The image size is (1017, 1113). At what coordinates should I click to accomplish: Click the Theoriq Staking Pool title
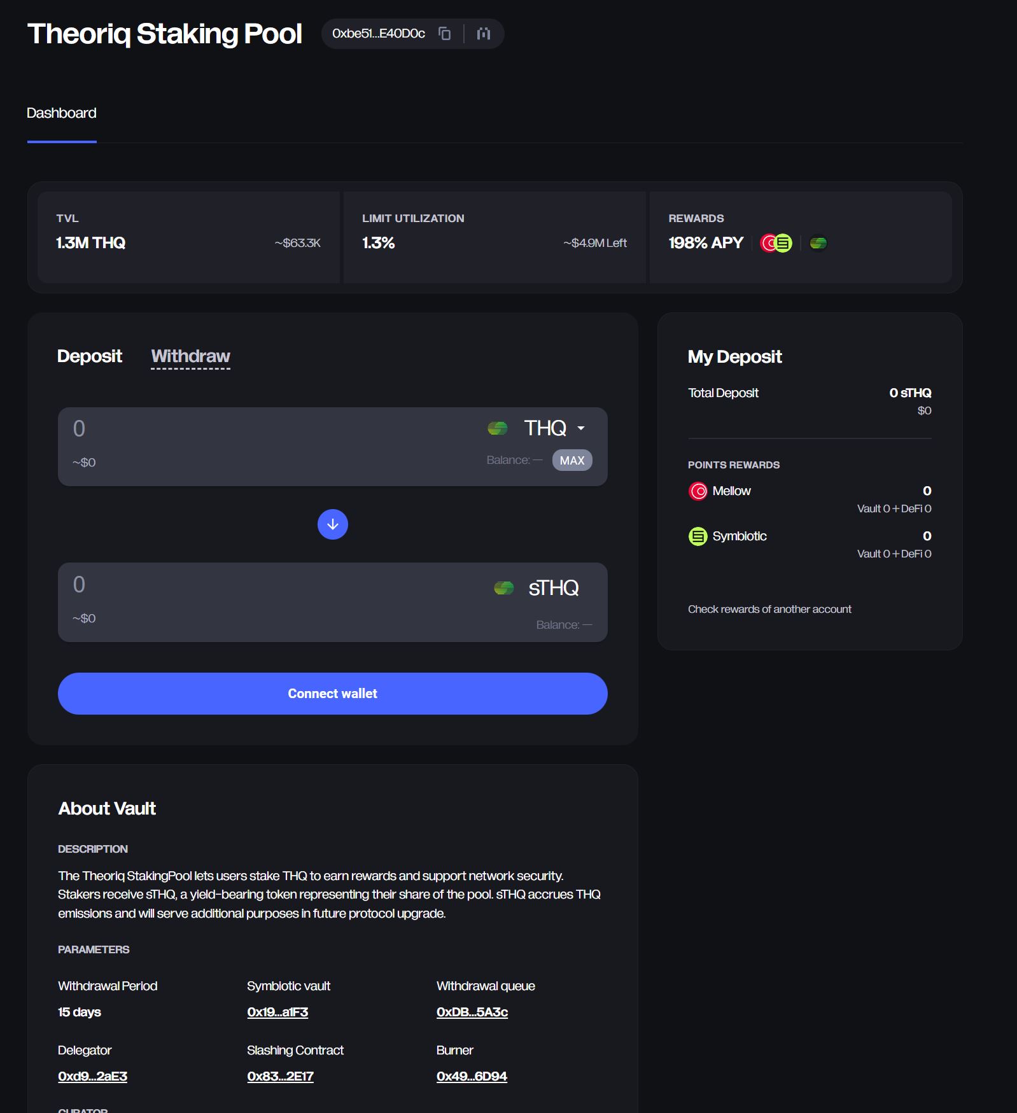[165, 34]
